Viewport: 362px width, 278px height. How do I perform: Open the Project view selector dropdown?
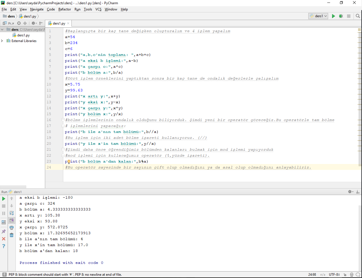8,23
